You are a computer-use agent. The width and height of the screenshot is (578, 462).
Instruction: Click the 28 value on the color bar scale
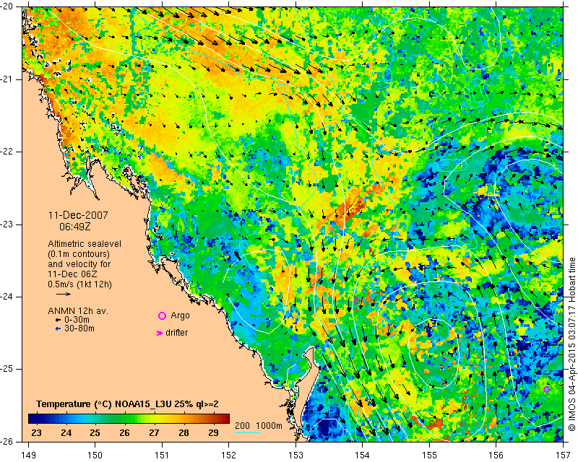[x=184, y=433]
